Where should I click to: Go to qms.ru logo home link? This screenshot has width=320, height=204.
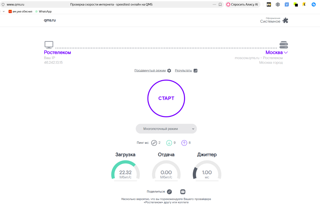pyautogui.click(x=50, y=20)
